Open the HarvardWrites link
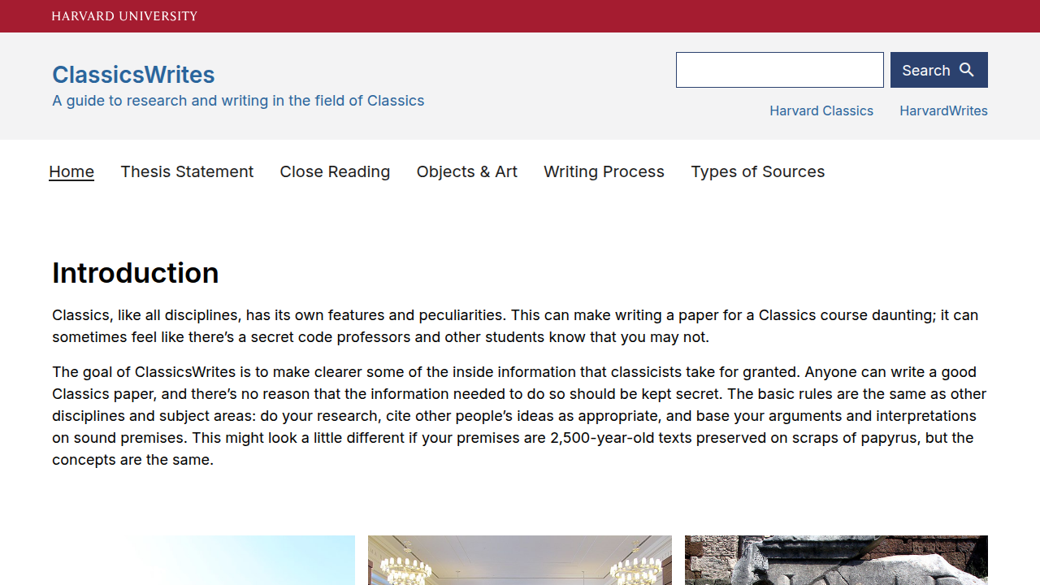The image size is (1040, 585). 943,110
